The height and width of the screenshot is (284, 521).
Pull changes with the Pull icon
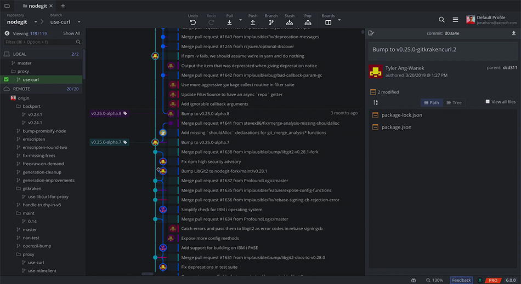229,22
